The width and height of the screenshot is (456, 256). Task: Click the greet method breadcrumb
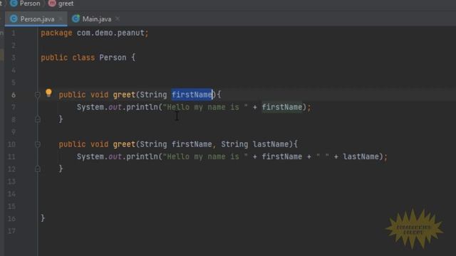[66, 4]
